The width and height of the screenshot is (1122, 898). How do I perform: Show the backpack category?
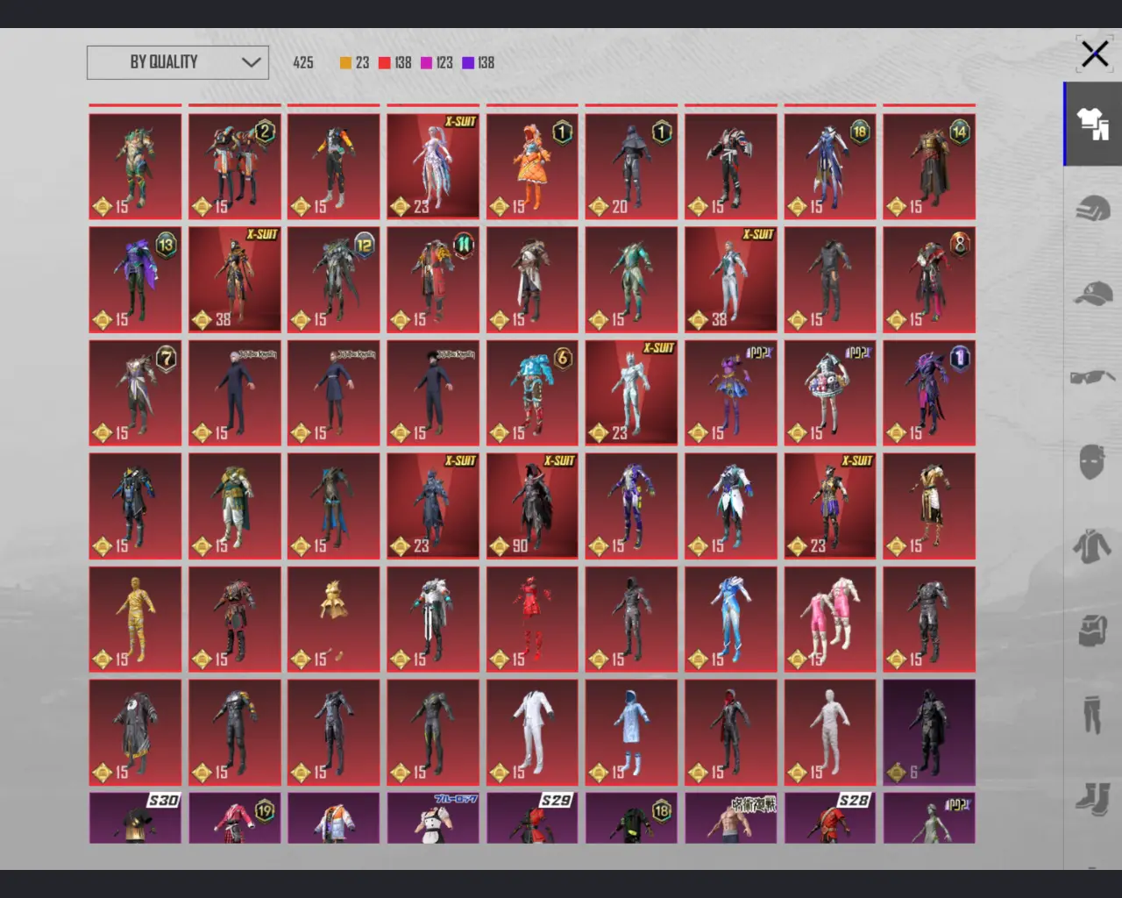point(1092,630)
